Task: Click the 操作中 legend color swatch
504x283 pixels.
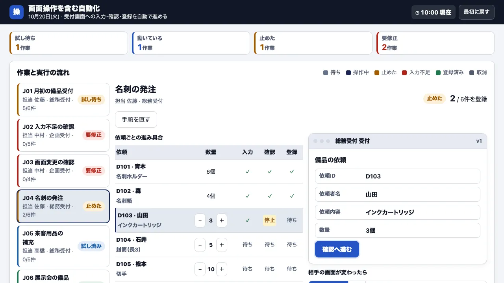Action: pyautogui.click(x=348, y=73)
